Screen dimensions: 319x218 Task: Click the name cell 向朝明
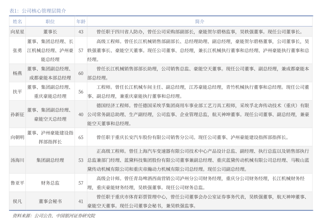(x=17, y=137)
